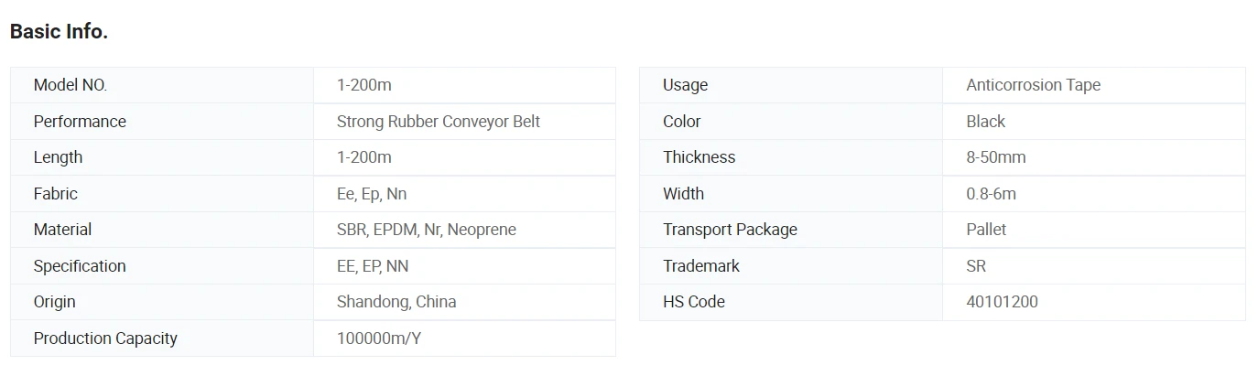Select the Thickness value 8-50mm
Image resolution: width=1258 pixels, height=376 pixels.
[996, 157]
